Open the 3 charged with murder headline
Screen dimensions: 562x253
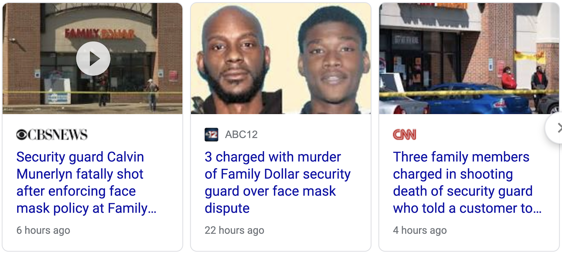(277, 182)
